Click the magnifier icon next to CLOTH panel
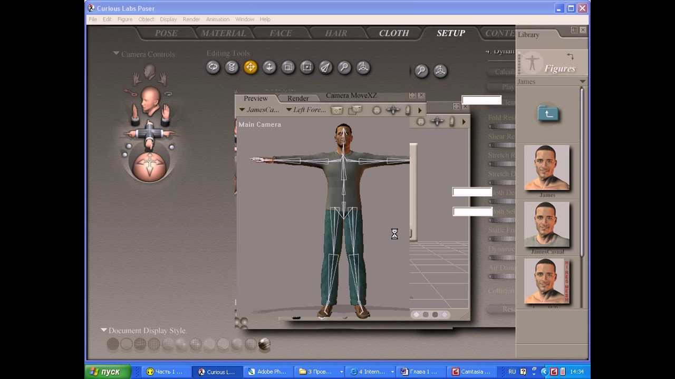Screen dimensions: 675x379 421,71
